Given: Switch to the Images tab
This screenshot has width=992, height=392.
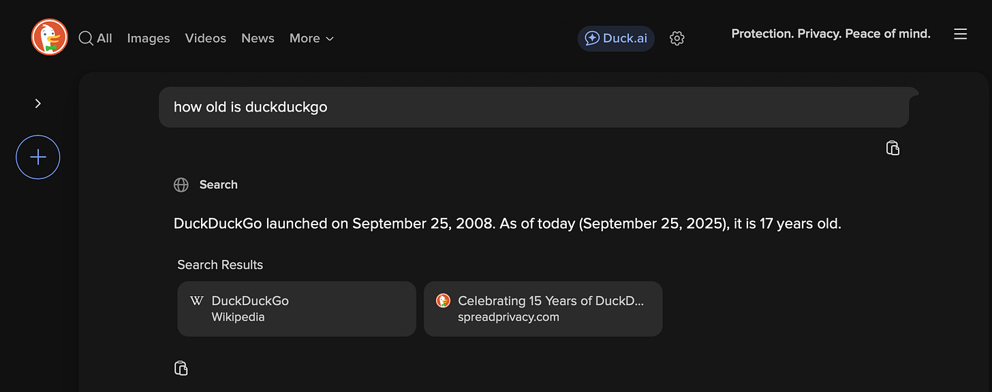Looking at the screenshot, I should (149, 38).
